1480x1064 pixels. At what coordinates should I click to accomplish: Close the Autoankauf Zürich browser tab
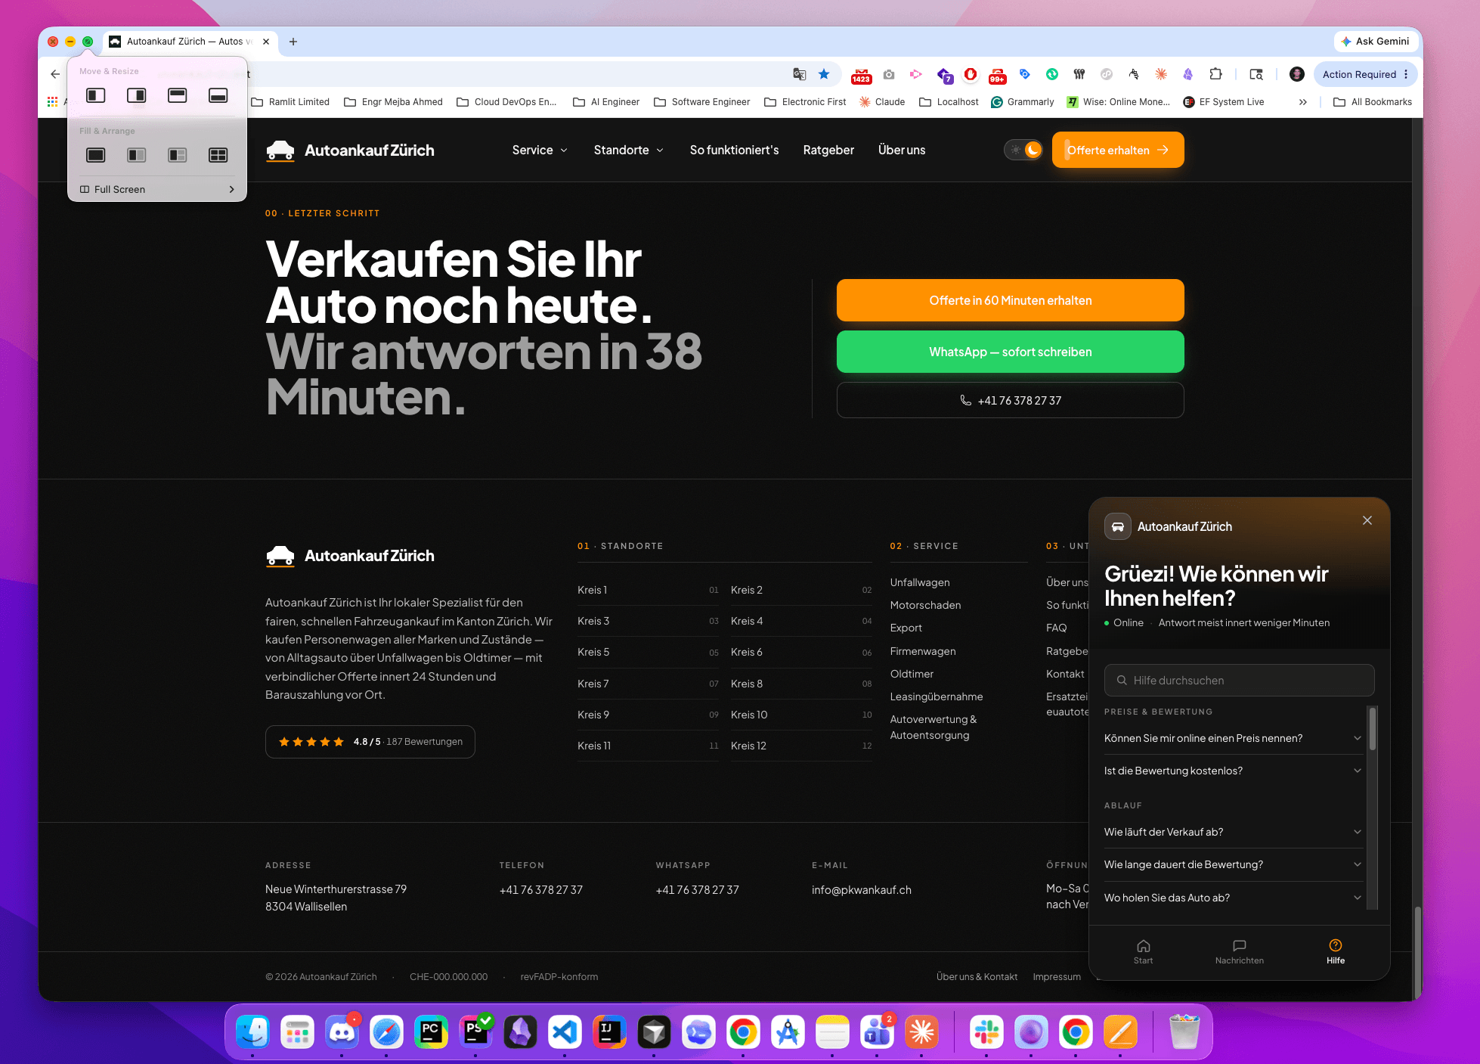click(x=266, y=42)
